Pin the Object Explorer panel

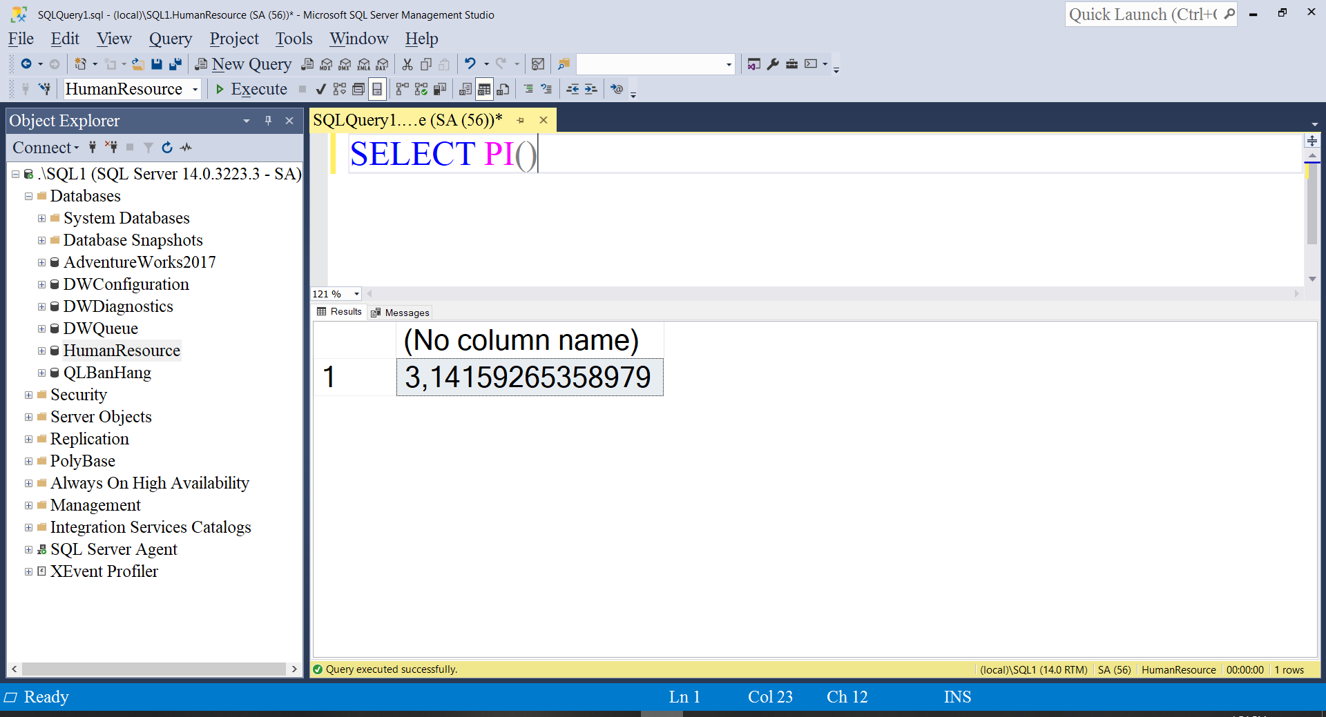point(268,121)
